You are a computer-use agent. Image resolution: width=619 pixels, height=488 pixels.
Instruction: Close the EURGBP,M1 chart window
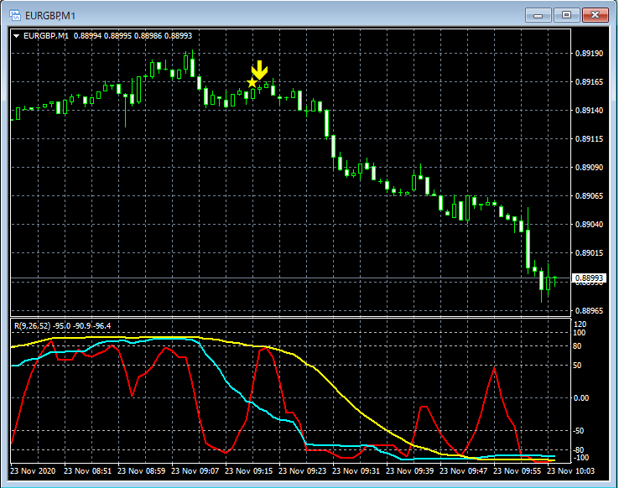coord(595,14)
